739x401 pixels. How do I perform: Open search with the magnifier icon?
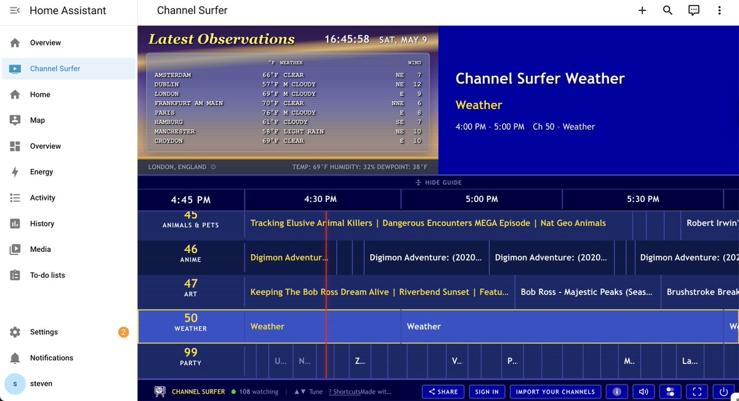(x=668, y=10)
